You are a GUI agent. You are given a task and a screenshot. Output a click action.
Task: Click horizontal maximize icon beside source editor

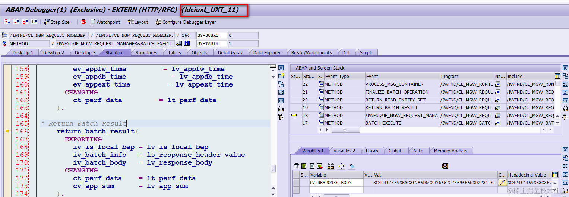click(281, 100)
